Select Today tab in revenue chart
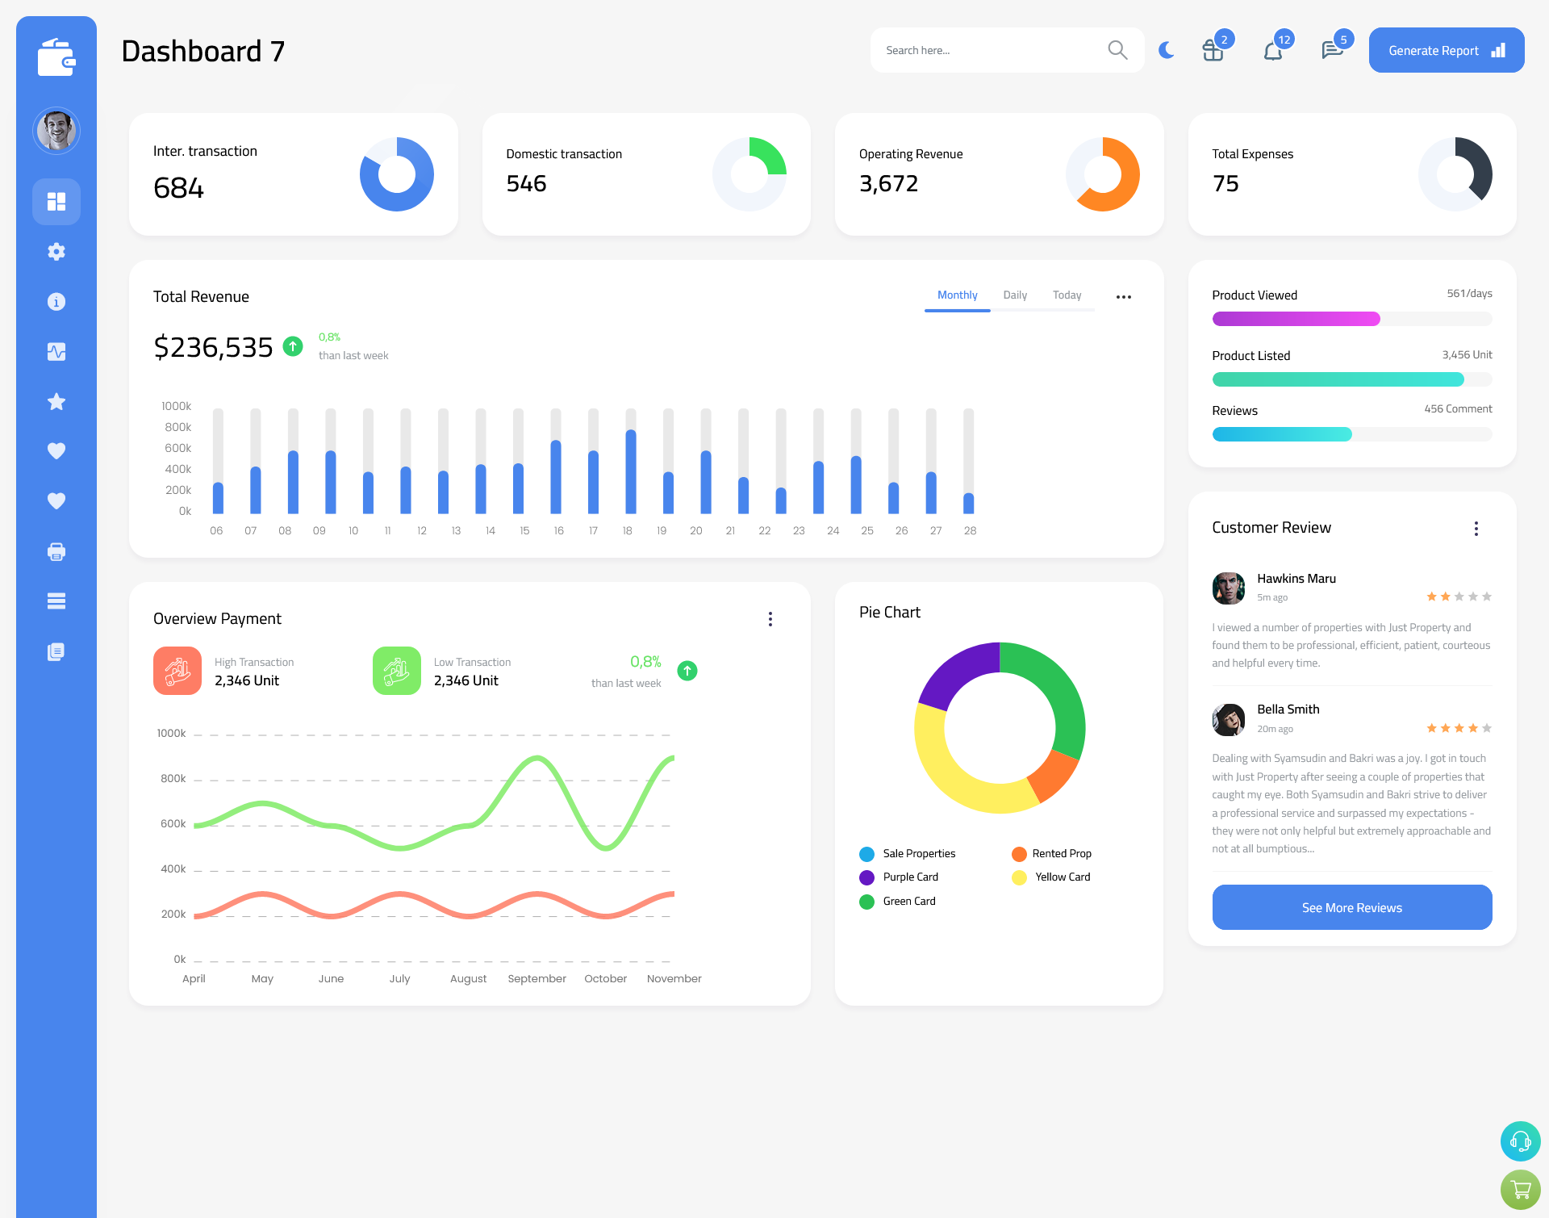This screenshot has height=1218, width=1549. [1067, 295]
